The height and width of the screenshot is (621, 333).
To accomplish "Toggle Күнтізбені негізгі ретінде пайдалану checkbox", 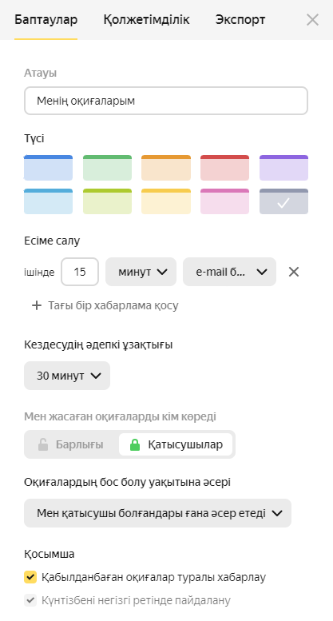I will 30,600.
